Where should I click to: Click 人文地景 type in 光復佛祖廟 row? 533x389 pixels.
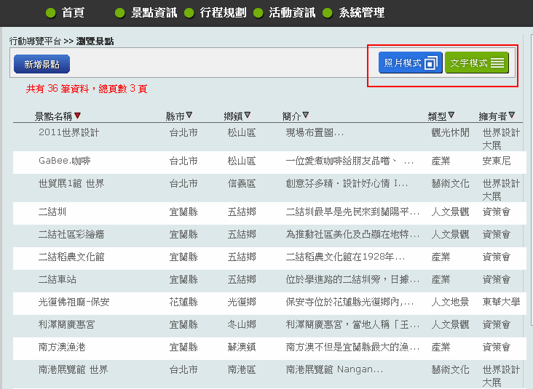coord(451,302)
